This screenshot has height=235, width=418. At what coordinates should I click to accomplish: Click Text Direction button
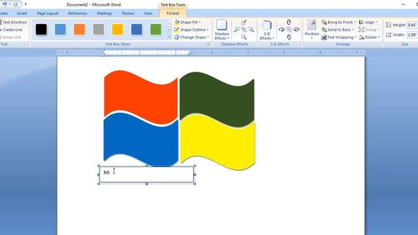(x=13, y=22)
